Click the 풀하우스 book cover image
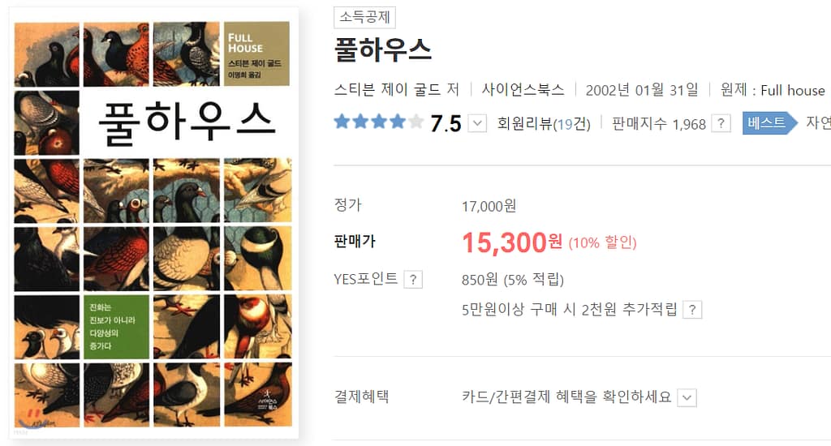 (153, 223)
